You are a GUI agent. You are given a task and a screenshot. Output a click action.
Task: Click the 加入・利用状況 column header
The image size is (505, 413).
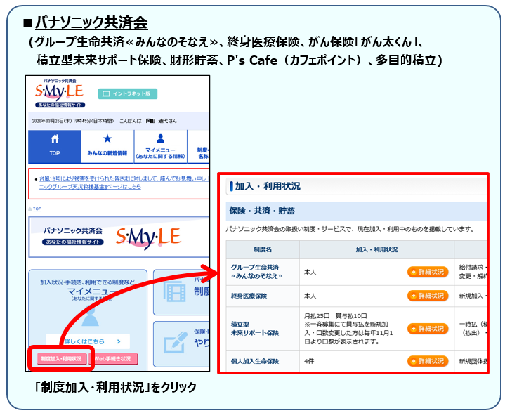pos(376,249)
